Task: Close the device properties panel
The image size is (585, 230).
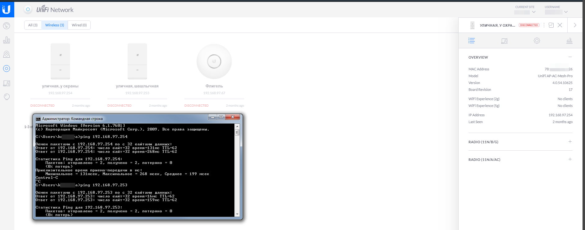Action: (560, 25)
